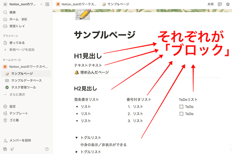This screenshot has width=232, height=154.
Task: Click 新規ページを追加 in sidebar
Action: click(x=22, y=50)
